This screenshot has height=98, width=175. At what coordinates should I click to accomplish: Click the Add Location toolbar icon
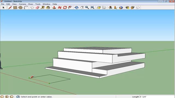[x=99, y=8]
